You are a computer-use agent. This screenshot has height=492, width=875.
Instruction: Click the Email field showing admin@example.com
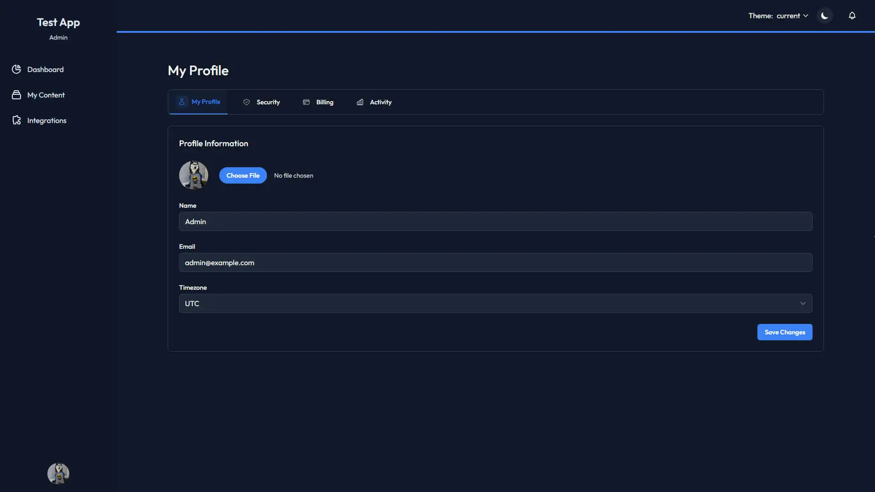click(495, 262)
